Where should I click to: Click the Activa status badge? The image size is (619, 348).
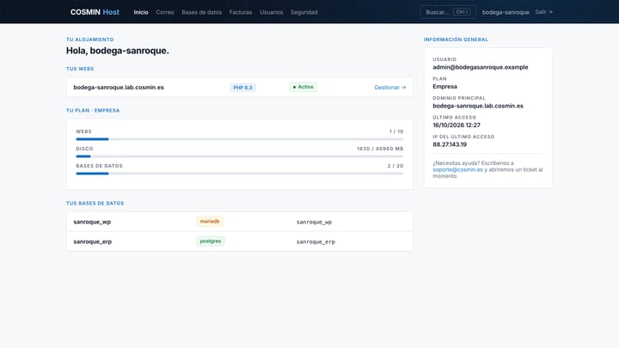[x=303, y=87]
